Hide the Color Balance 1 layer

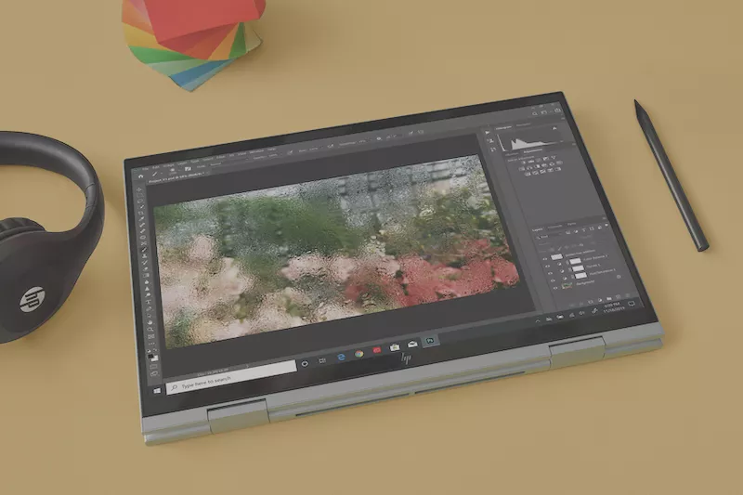click(548, 267)
